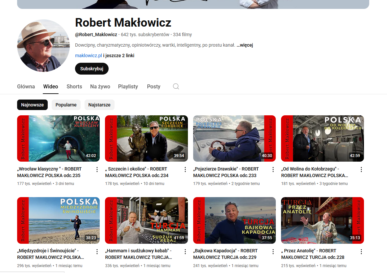
Task: Open options menu for Międzyzdroje i Świnoujście video
Action: [97, 252]
